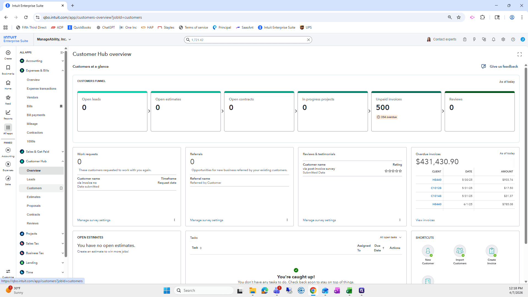Toggle bookmark on Bills menu item
This screenshot has width=528, height=297.
point(61,106)
